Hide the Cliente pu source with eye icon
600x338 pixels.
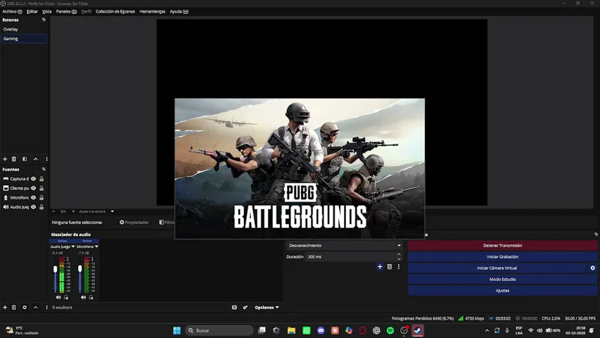tap(34, 188)
